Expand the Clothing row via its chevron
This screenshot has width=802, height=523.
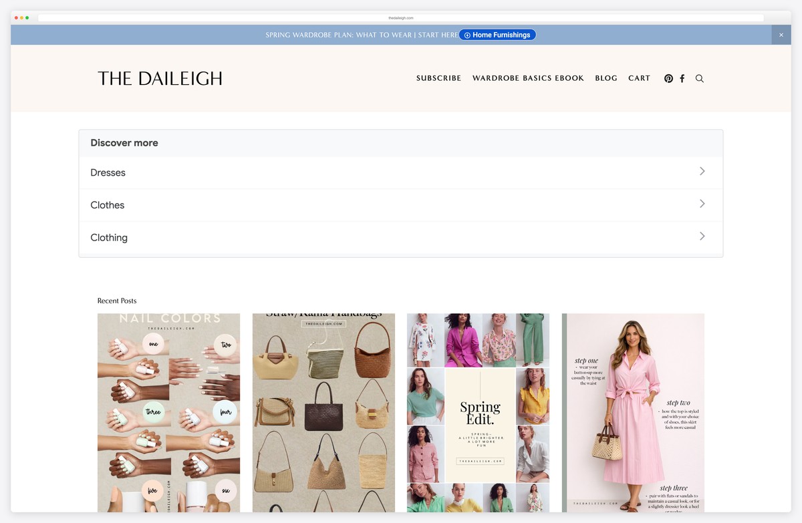tap(702, 236)
